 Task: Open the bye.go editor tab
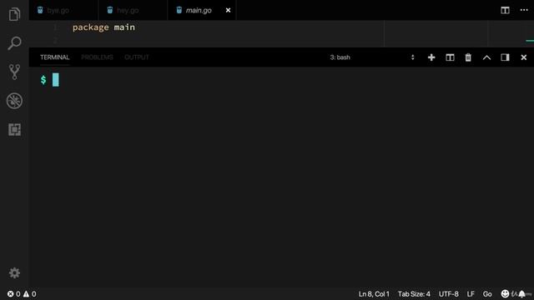pyautogui.click(x=64, y=10)
